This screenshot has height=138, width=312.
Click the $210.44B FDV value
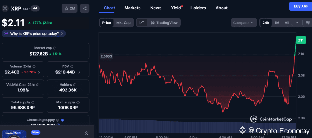click(x=65, y=72)
